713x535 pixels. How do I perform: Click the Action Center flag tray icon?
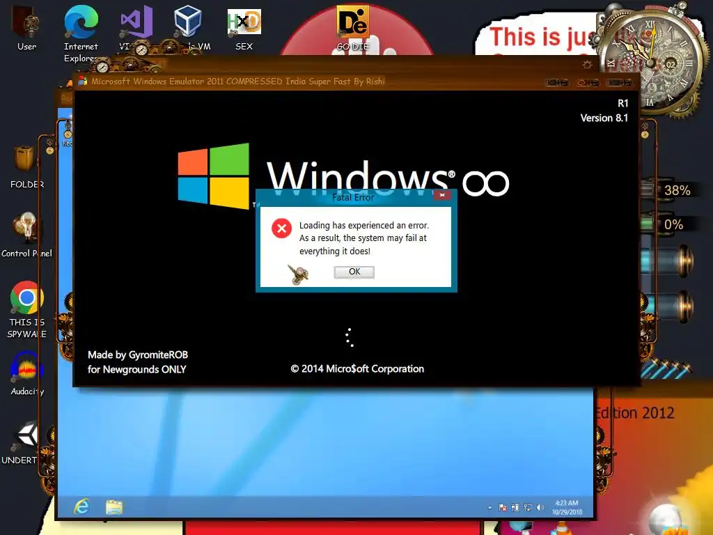tap(503, 507)
